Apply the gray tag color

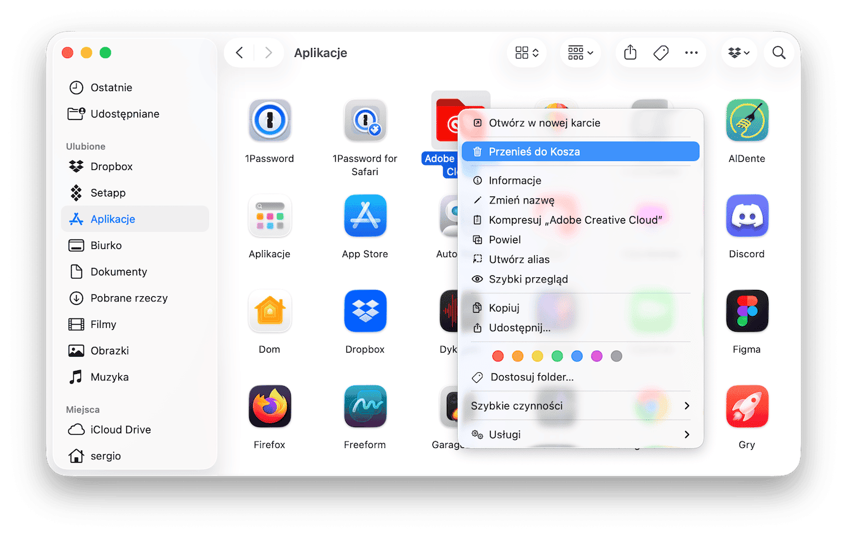(x=616, y=356)
